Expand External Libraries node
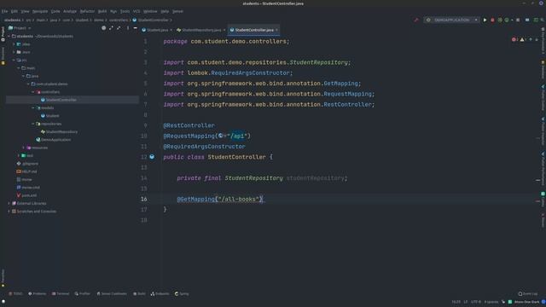The image size is (546, 307). click(x=9, y=203)
